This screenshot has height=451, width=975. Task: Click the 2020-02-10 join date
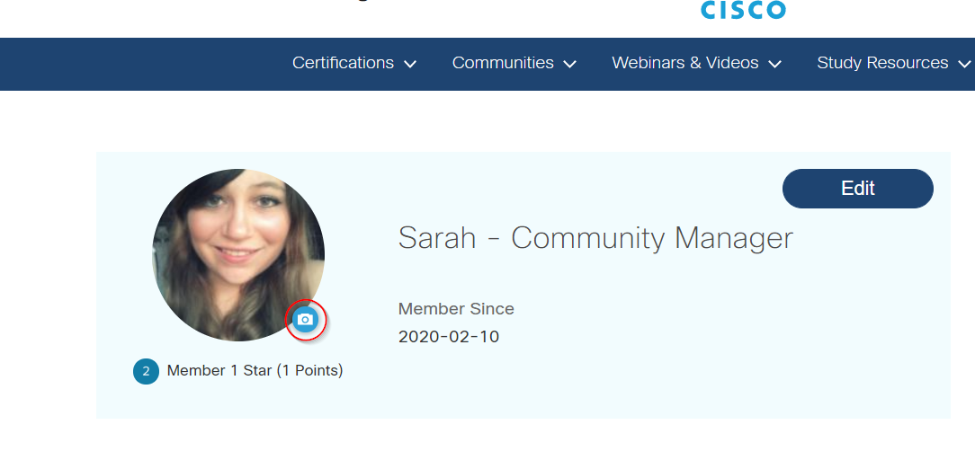pos(448,337)
